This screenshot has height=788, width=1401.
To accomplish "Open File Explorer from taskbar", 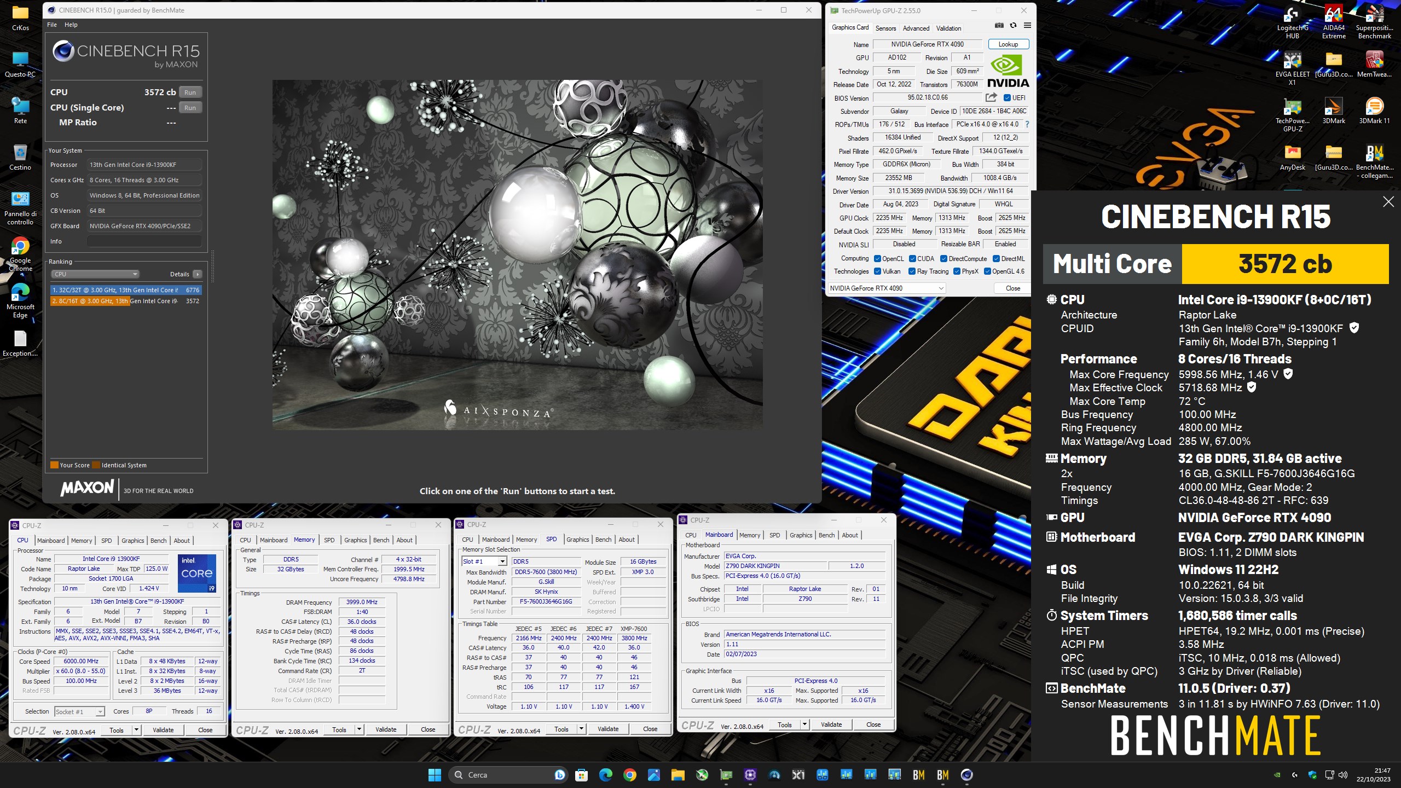I will (678, 774).
